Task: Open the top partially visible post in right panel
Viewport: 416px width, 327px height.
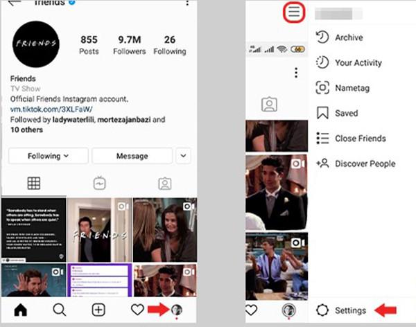Action: [x=277, y=136]
